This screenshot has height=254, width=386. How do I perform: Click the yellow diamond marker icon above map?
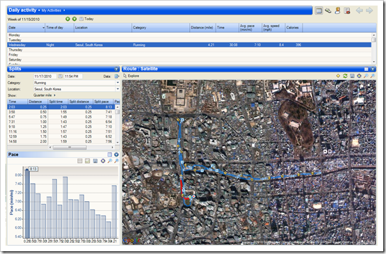[338, 76]
